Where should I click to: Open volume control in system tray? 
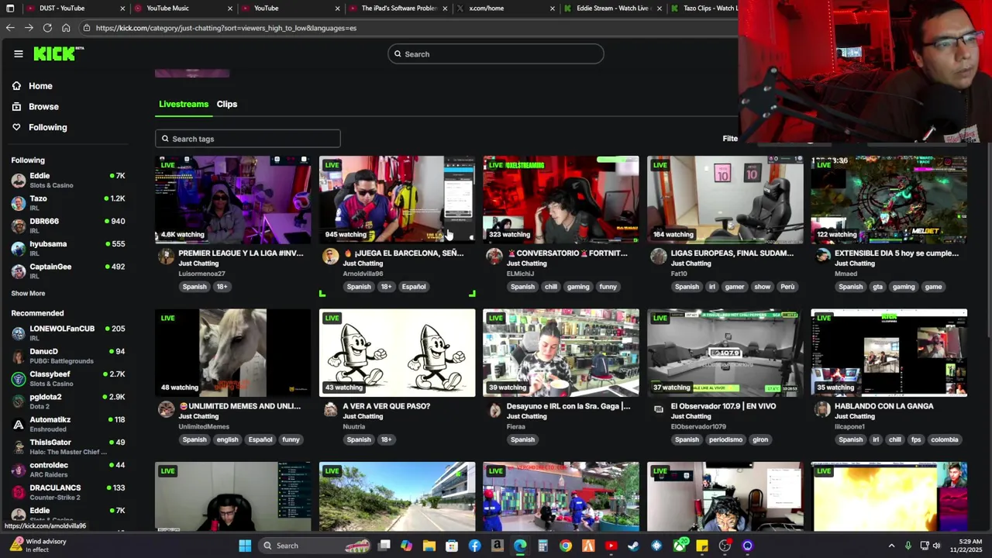pos(936,546)
